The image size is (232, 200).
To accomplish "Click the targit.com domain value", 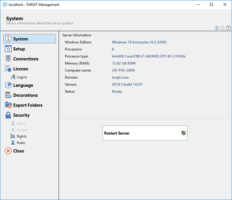I will (120, 77).
